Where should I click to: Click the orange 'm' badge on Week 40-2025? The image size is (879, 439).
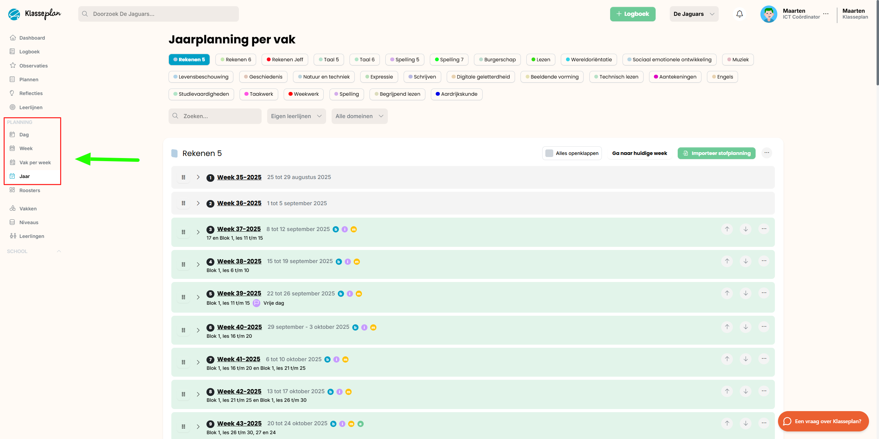[x=373, y=327]
